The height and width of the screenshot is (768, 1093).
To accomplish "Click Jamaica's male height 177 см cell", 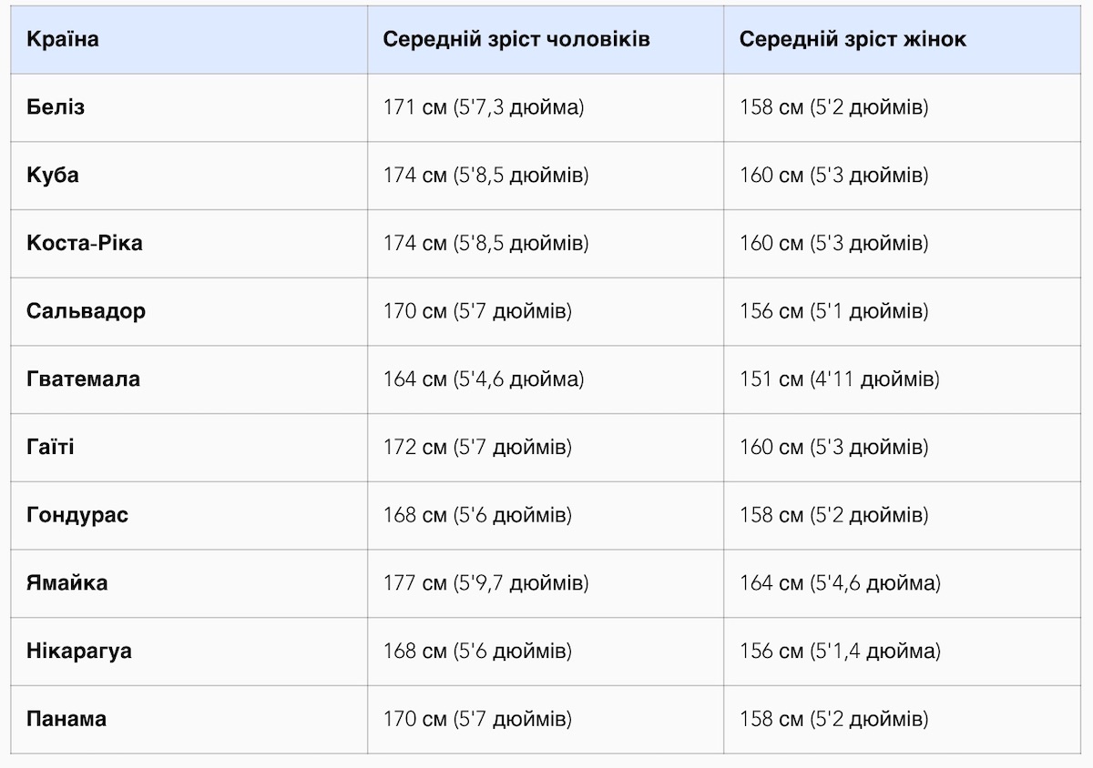I will 486,583.
